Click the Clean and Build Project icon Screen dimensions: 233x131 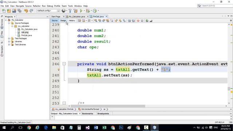(75, 11)
